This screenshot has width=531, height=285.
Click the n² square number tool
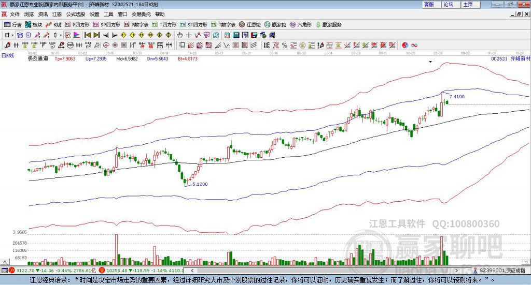pyautogui.click(x=88, y=45)
